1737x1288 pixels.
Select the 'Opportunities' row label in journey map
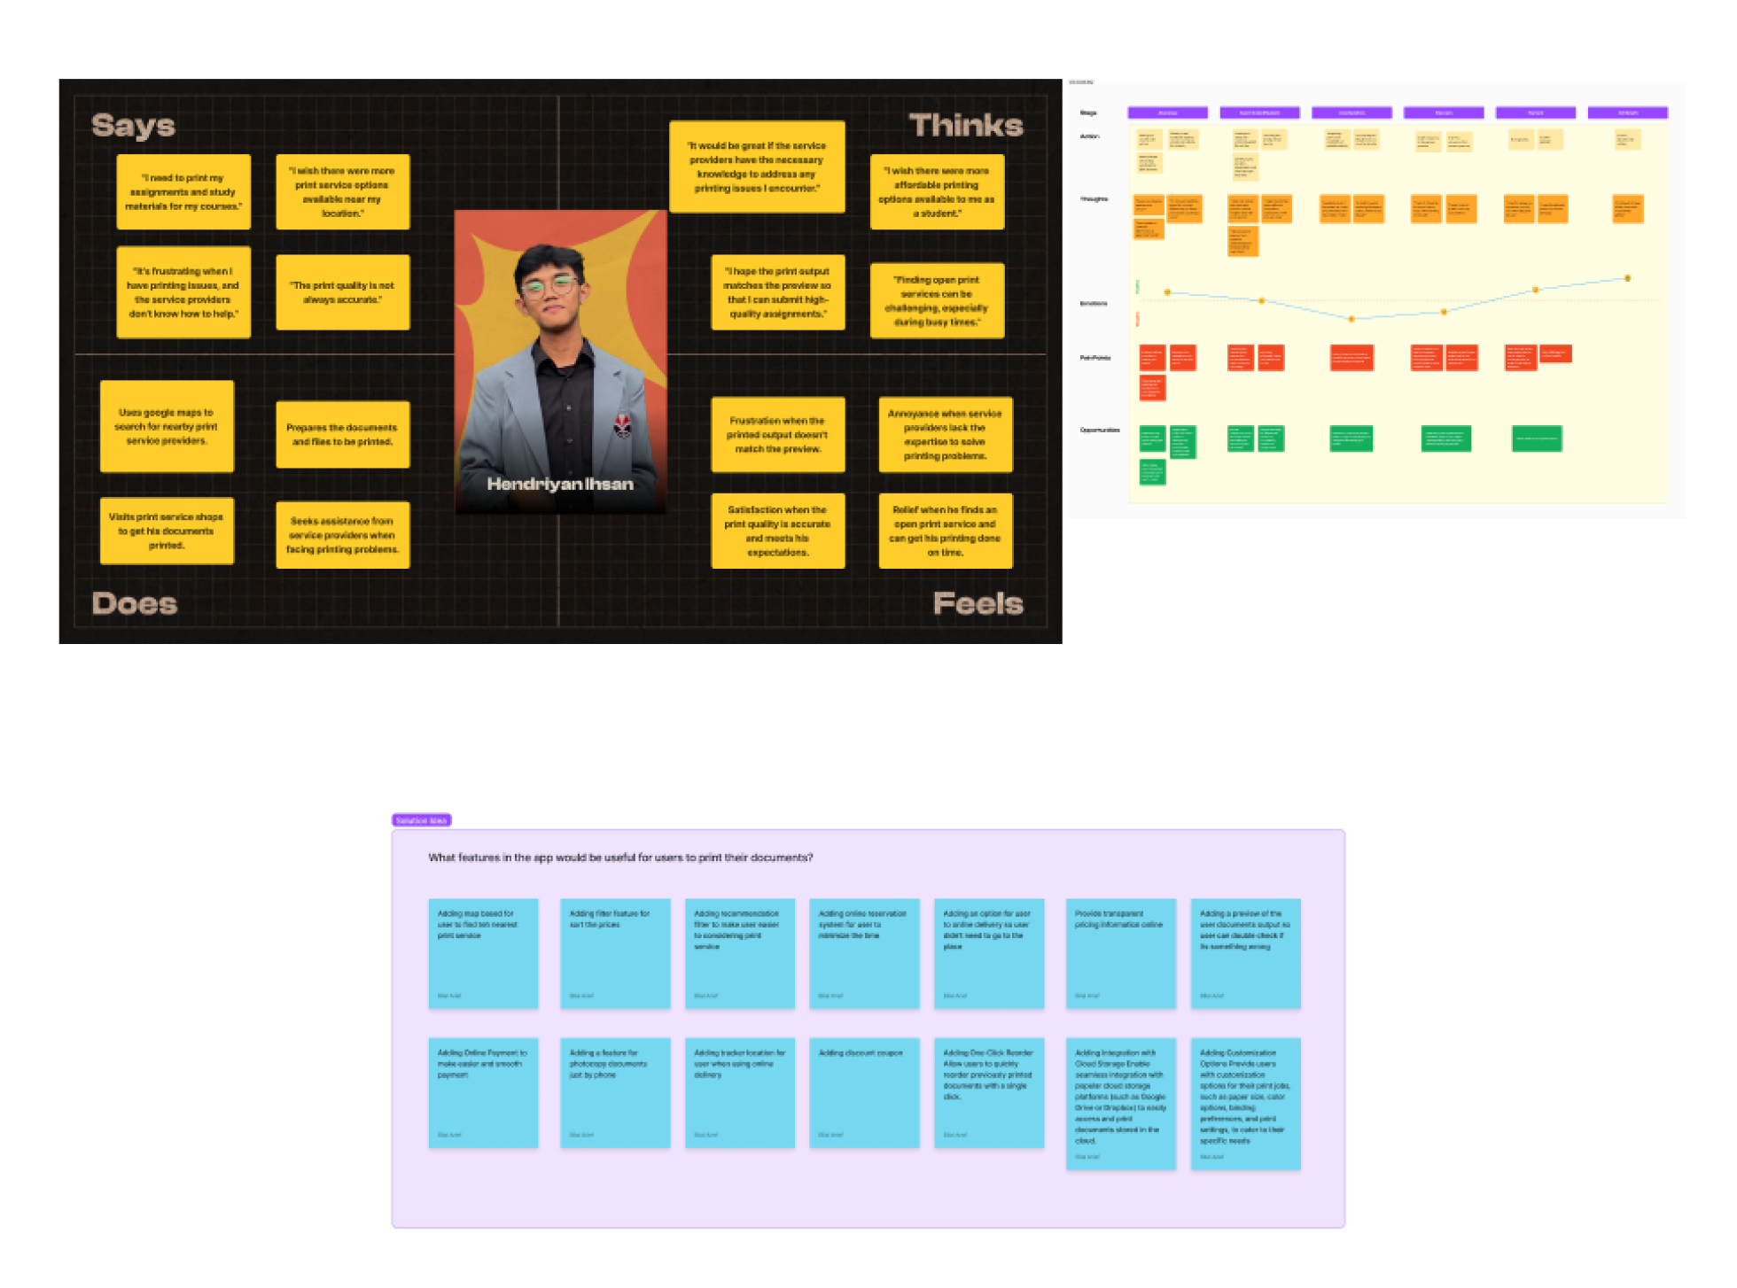coord(1099,431)
